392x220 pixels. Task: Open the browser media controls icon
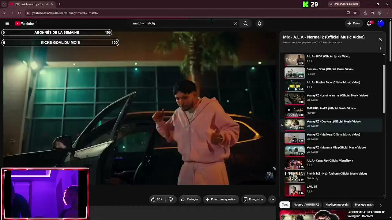pos(372,13)
